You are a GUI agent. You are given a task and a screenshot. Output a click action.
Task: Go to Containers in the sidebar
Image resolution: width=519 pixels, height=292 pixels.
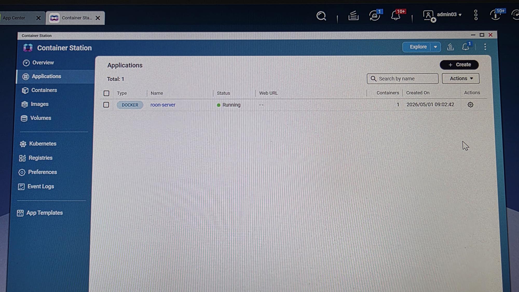point(44,90)
